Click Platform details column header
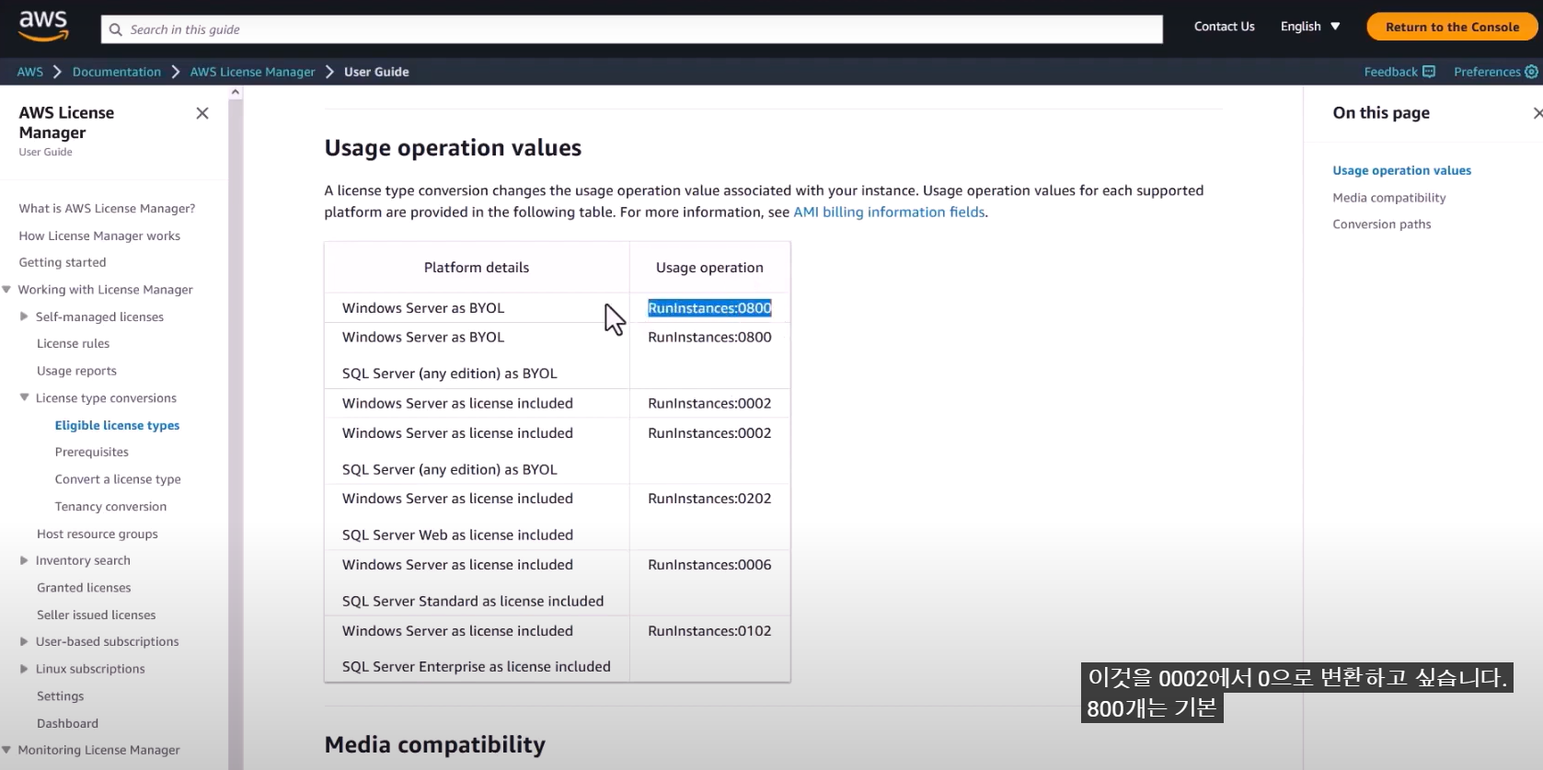Image resolution: width=1543 pixels, height=770 pixels. 476,268
